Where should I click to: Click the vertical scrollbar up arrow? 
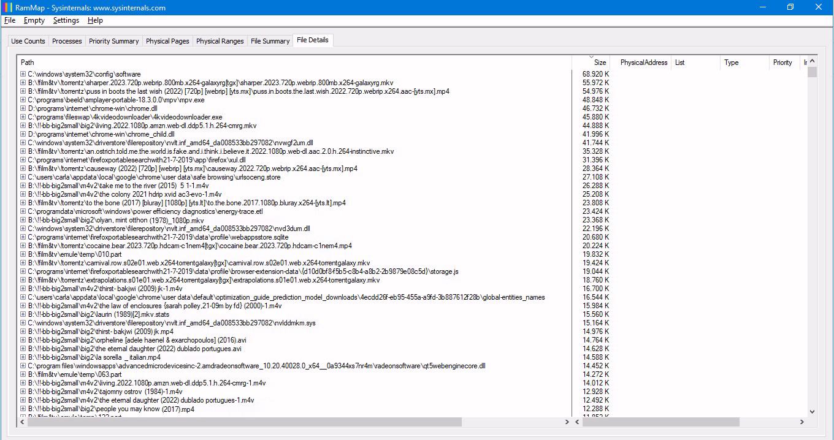812,61
